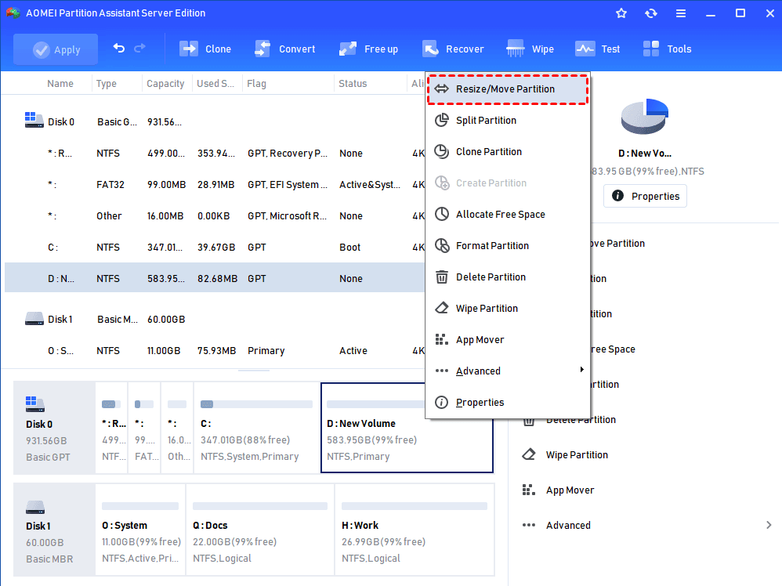Click the star favorite icon in title bar

(x=621, y=13)
